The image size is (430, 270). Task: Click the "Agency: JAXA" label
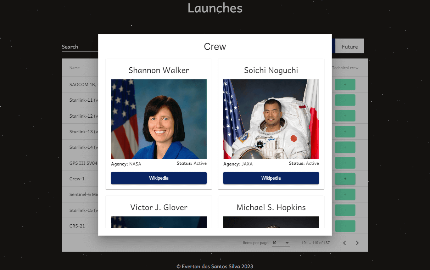pyautogui.click(x=238, y=164)
